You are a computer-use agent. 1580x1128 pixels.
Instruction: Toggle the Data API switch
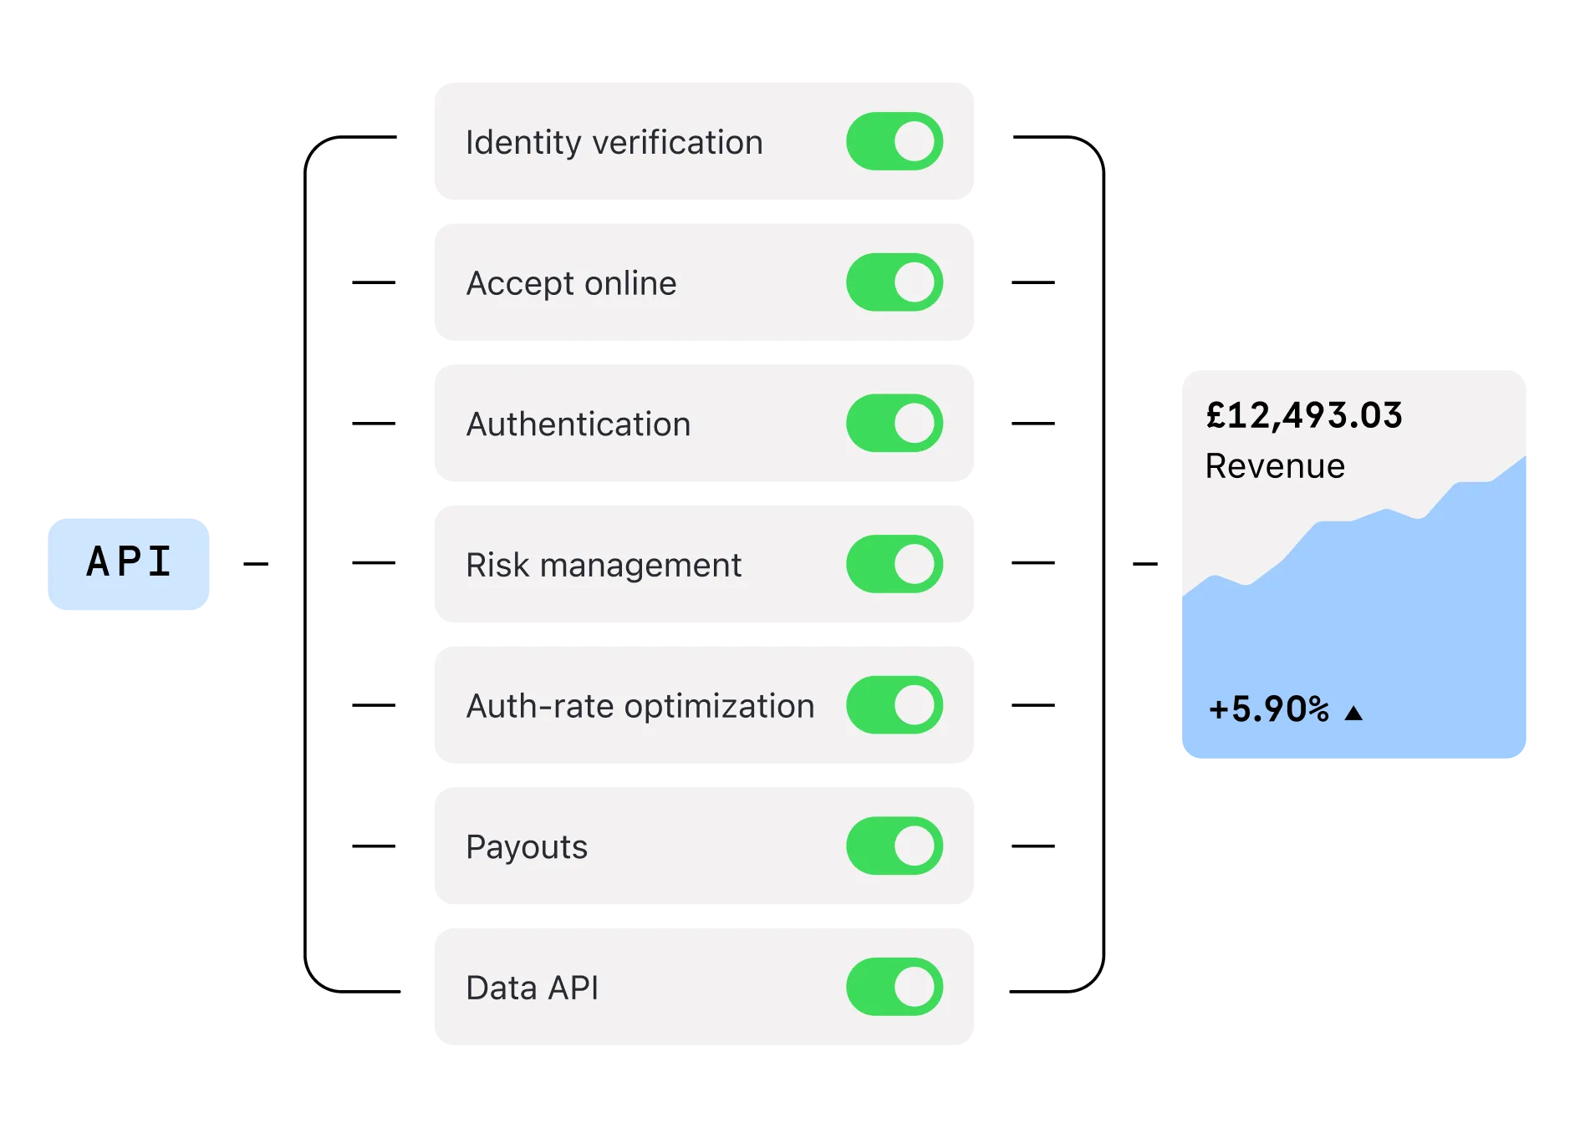[894, 987]
